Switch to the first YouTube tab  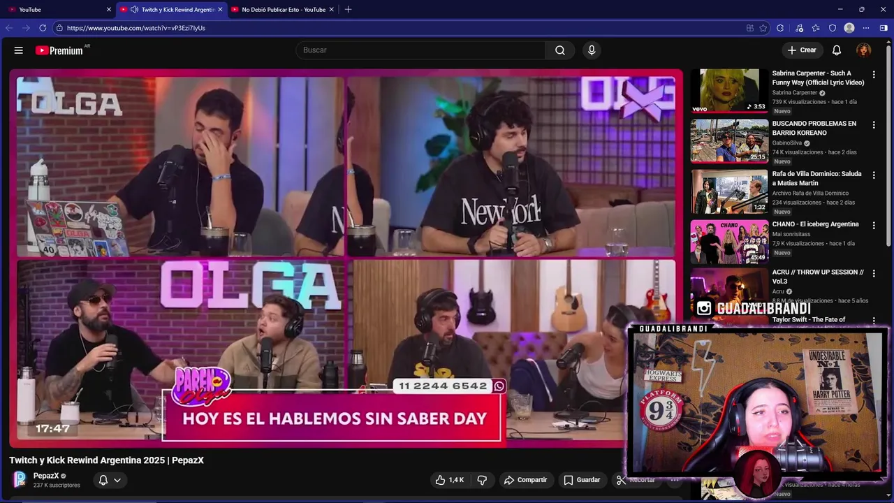(58, 10)
